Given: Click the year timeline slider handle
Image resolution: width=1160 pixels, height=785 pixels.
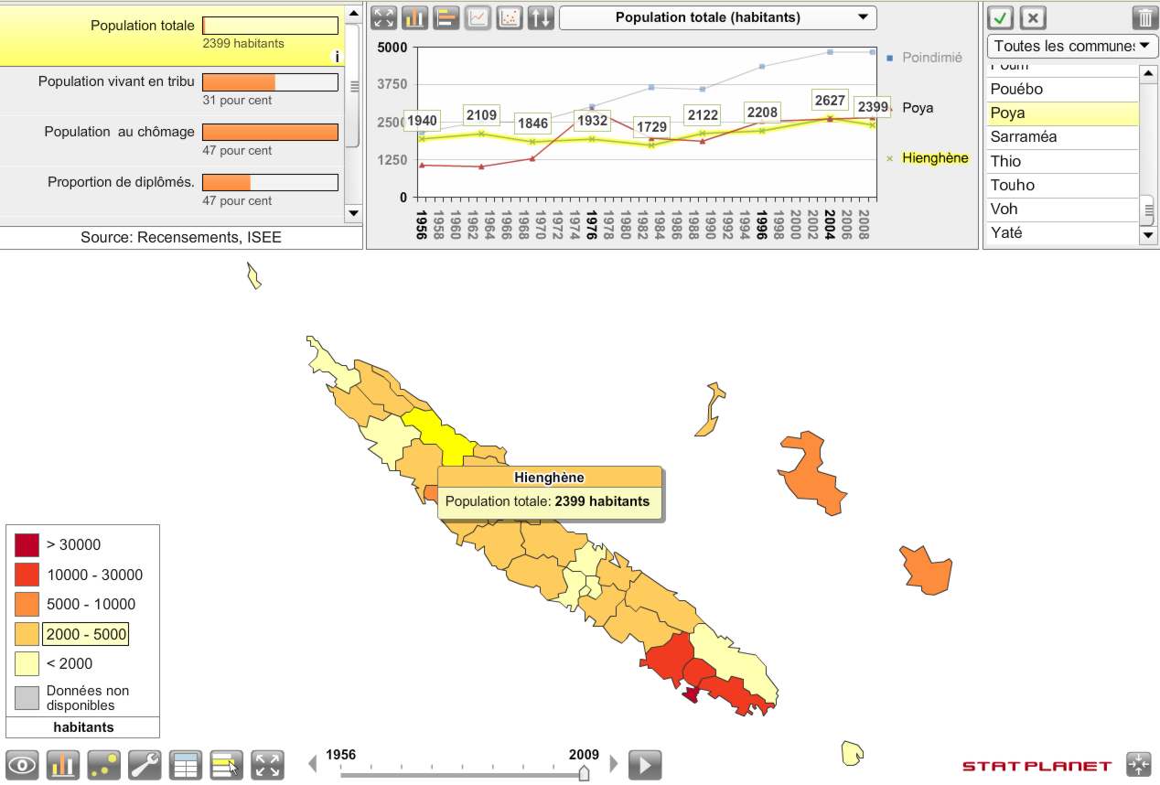Looking at the screenshot, I should [x=584, y=774].
